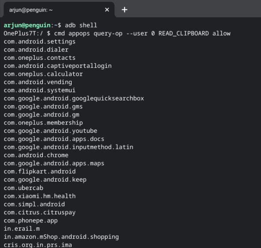Click the line com.android.dialer
Image resolution: width=261 pixels, height=248 pixels.
click(x=36, y=50)
